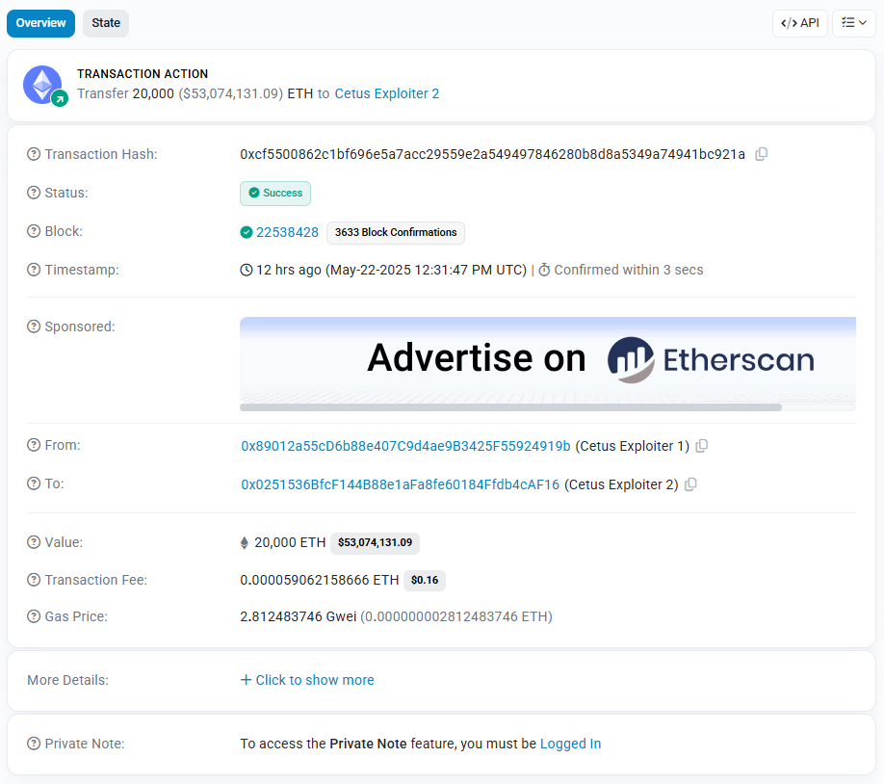Copy the From address (Cetus Exploiter 1)
Screen dimensions: 884x784
702,446
